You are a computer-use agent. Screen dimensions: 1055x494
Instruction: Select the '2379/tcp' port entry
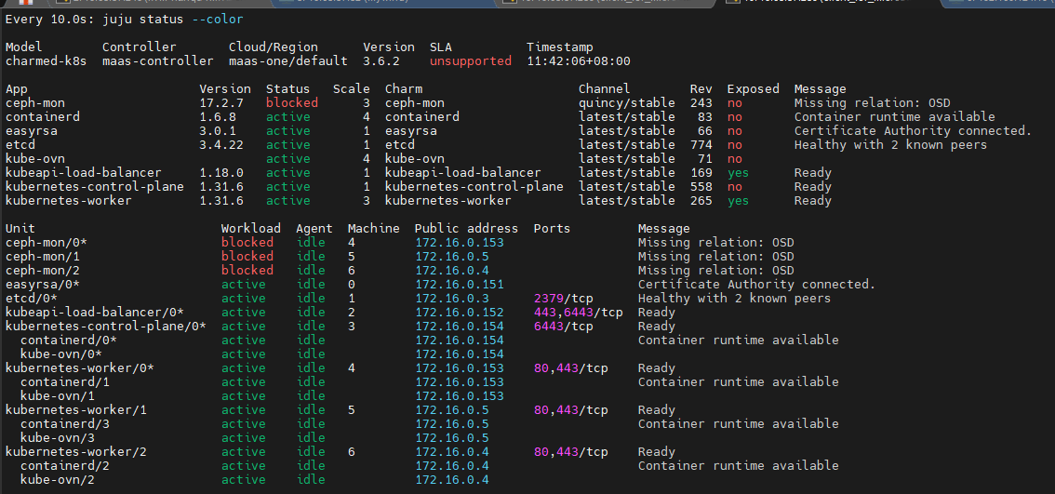tap(563, 298)
